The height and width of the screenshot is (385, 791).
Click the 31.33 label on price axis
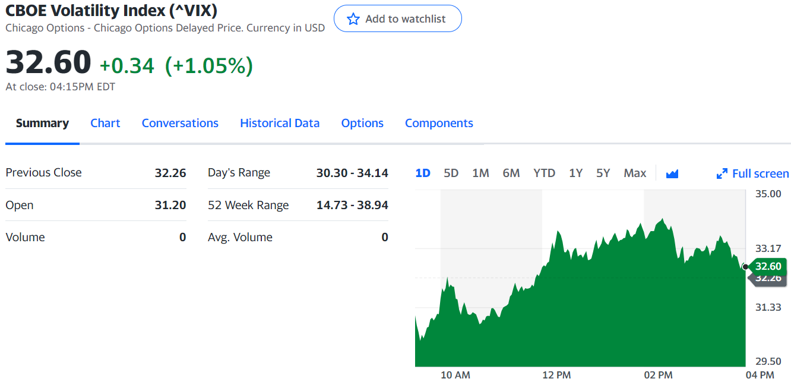pyautogui.click(x=768, y=307)
